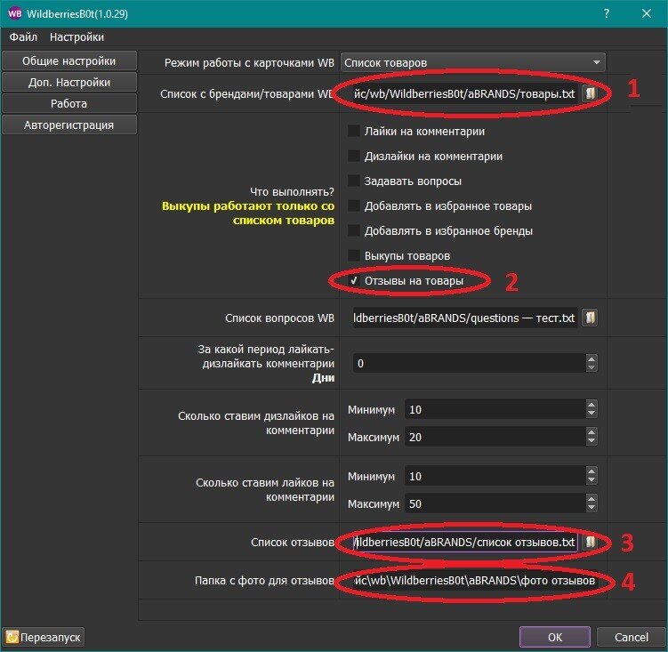Tick the 'Задавать вопросы' checkbox
The height and width of the screenshot is (652, 668).
(354, 181)
